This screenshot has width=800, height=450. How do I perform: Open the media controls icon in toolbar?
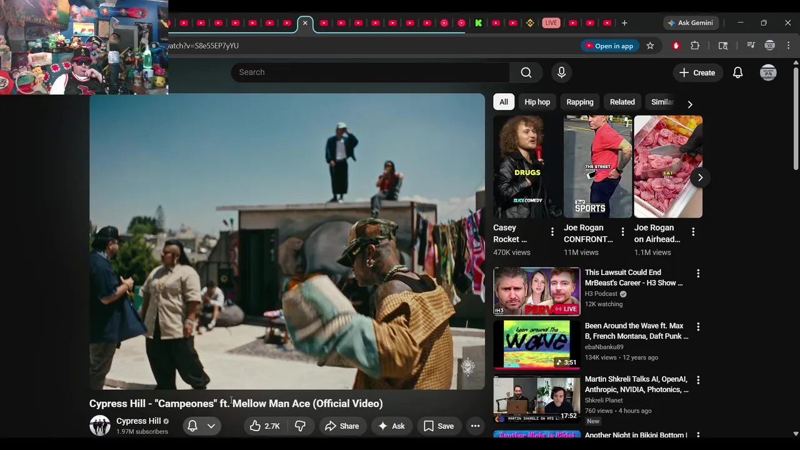coord(751,46)
